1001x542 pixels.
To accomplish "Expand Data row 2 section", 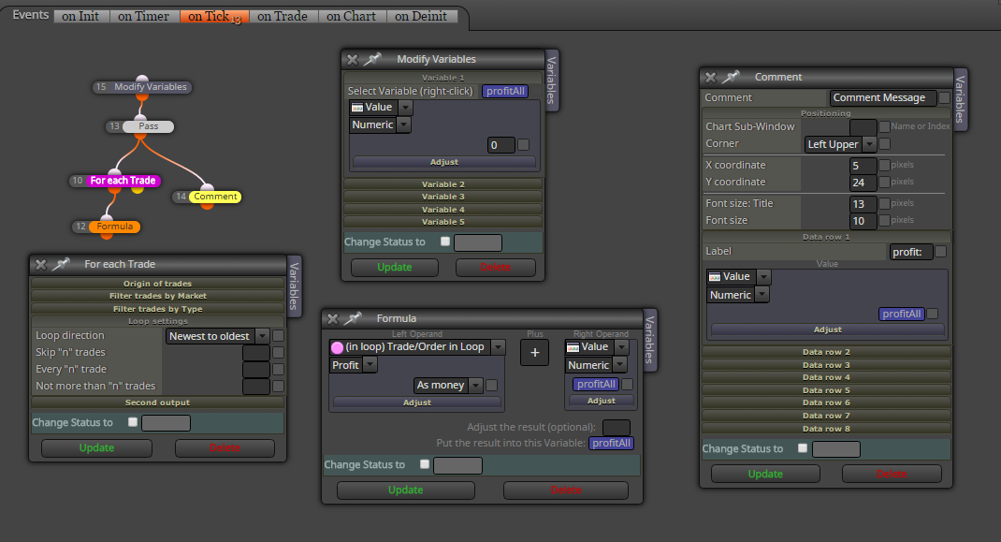I will coord(826,352).
